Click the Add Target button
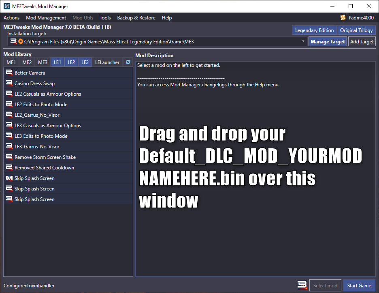 point(362,42)
